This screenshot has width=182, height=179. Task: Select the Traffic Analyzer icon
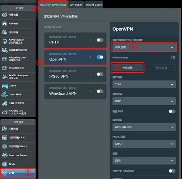click(5, 77)
